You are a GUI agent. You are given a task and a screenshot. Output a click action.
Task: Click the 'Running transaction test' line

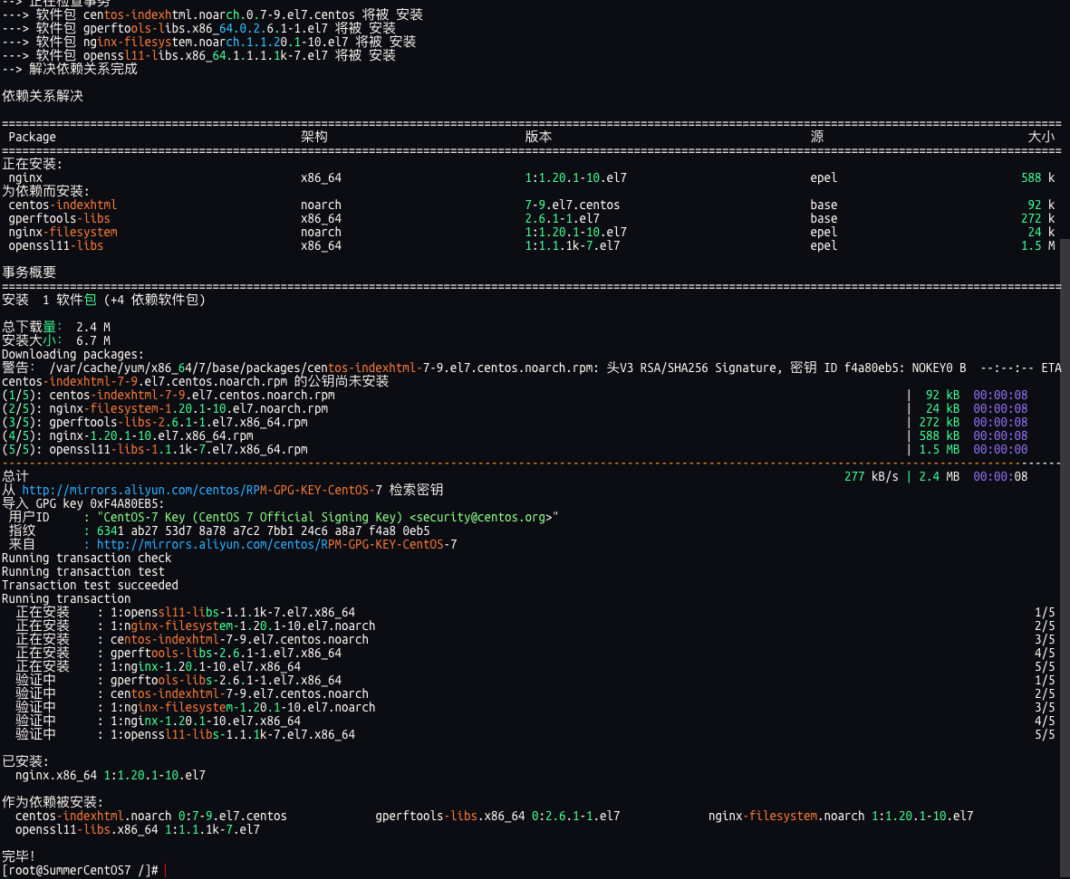click(83, 572)
